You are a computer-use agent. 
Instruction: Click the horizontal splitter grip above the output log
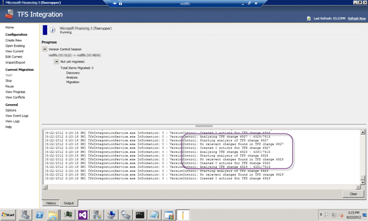(x=204, y=126)
